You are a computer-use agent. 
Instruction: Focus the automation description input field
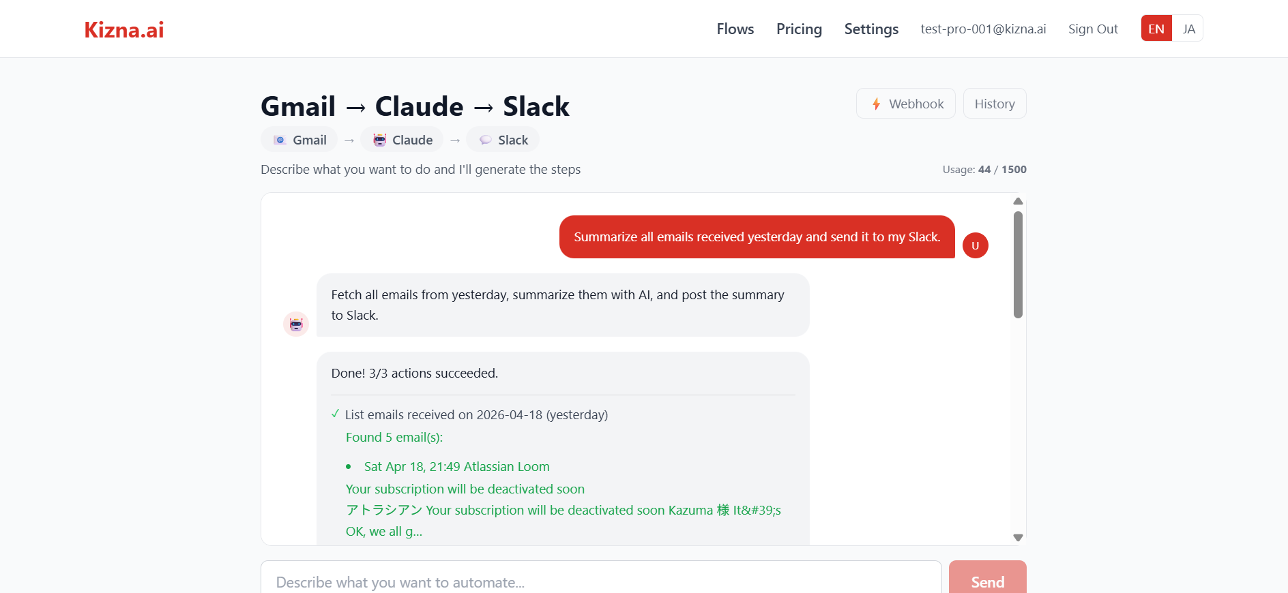click(601, 581)
